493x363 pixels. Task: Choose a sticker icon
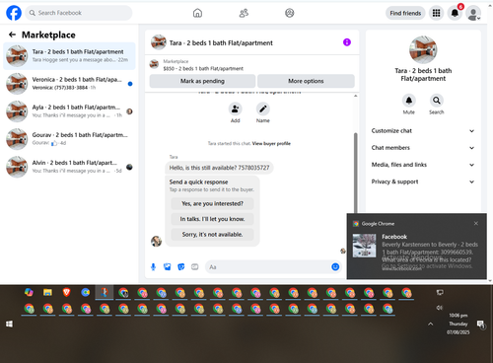click(x=181, y=267)
